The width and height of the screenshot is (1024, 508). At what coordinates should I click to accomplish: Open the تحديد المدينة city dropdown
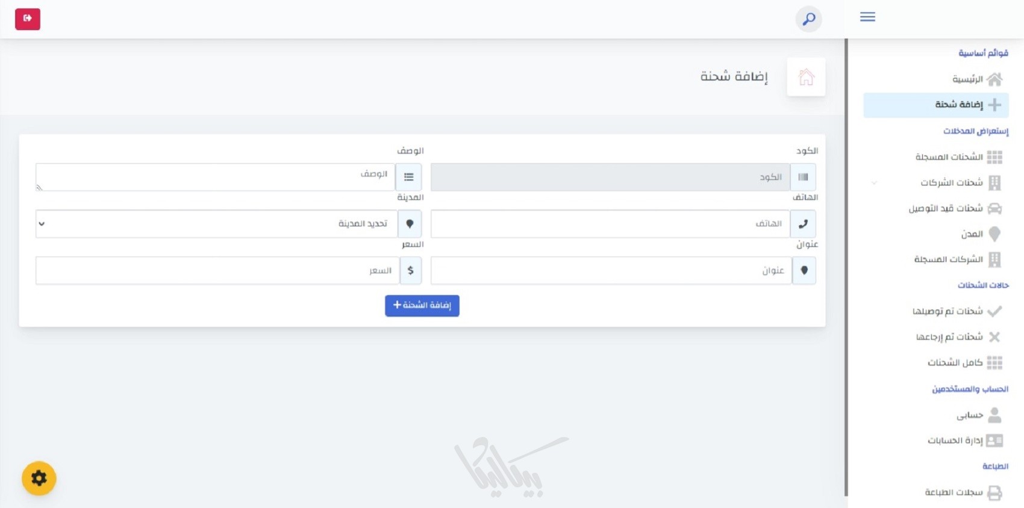[x=216, y=224]
